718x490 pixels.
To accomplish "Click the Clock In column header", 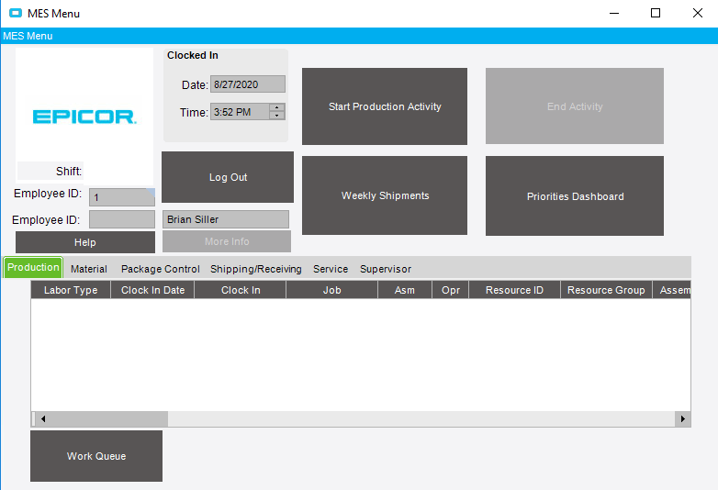I will click(241, 290).
